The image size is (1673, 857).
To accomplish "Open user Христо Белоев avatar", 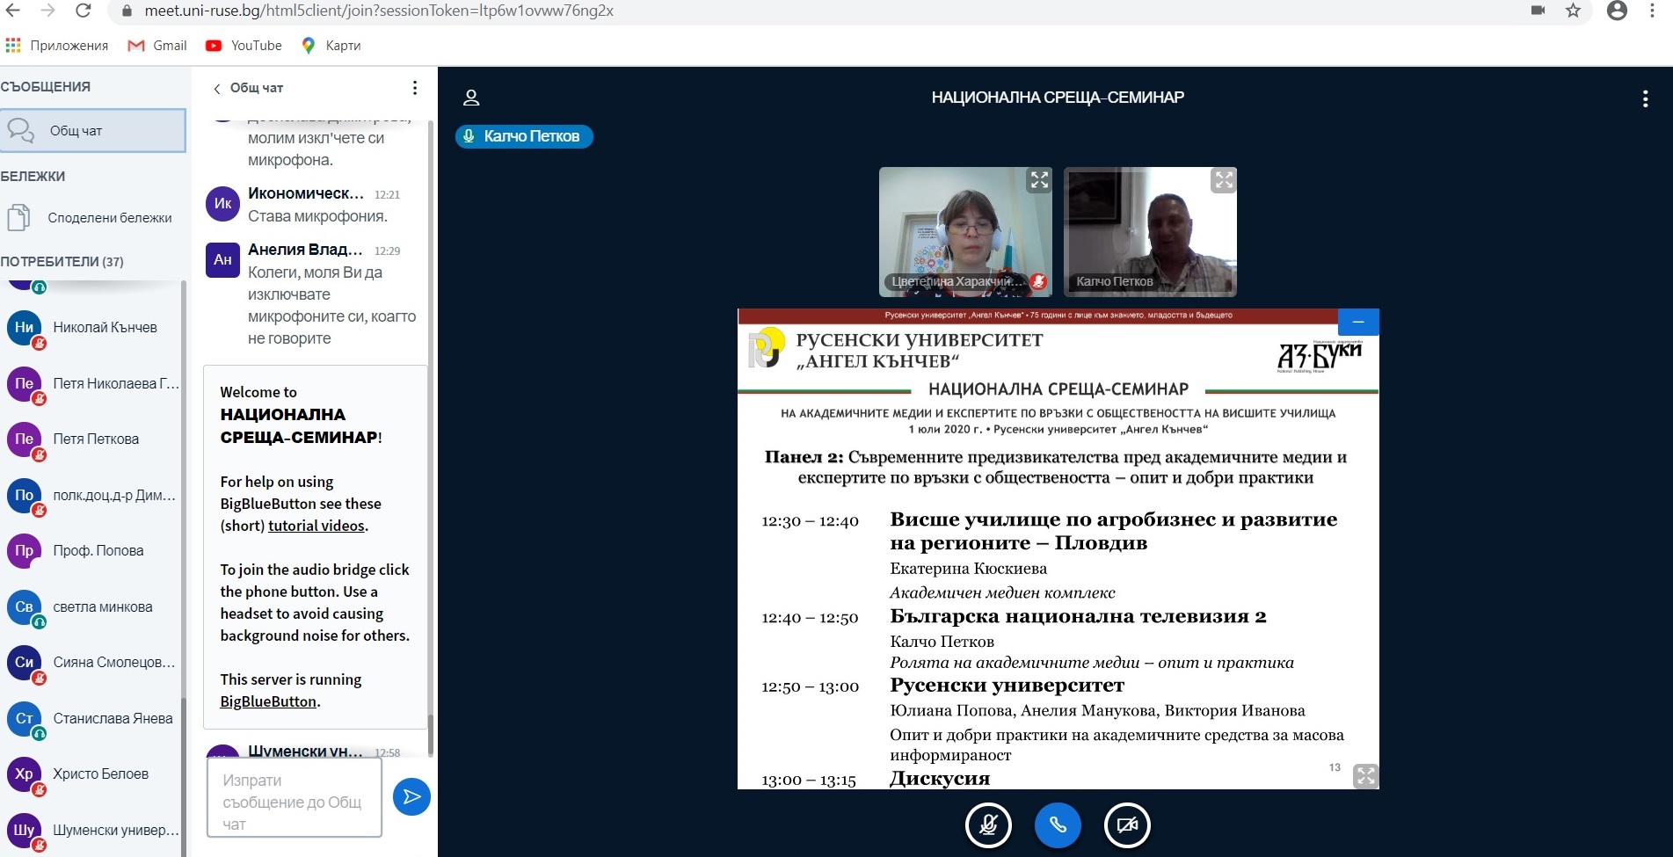I will click(25, 774).
